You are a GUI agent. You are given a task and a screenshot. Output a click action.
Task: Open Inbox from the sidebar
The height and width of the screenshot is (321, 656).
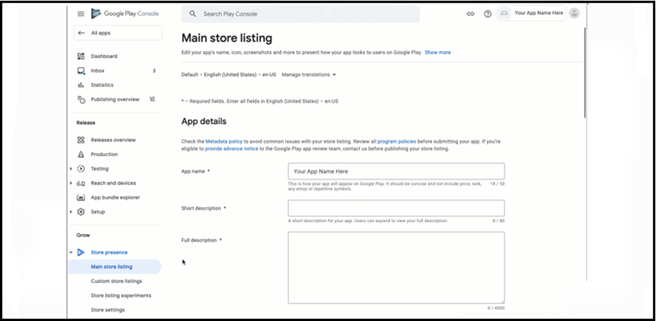[98, 71]
